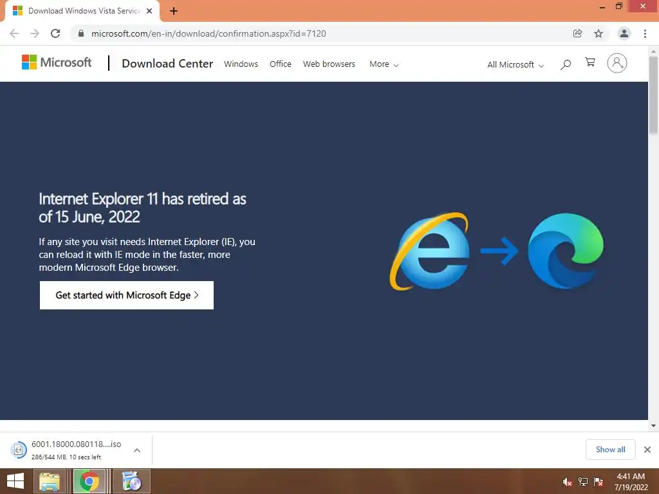659x494 pixels.
Task: Click the address bar URL
Action: pyautogui.click(x=209, y=33)
